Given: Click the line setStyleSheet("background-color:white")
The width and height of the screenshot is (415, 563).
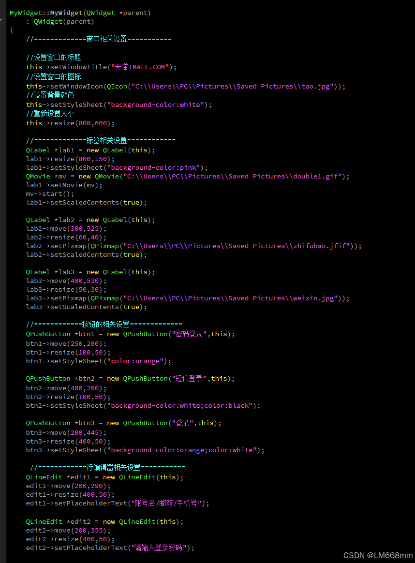Looking at the screenshot, I should point(119,104).
